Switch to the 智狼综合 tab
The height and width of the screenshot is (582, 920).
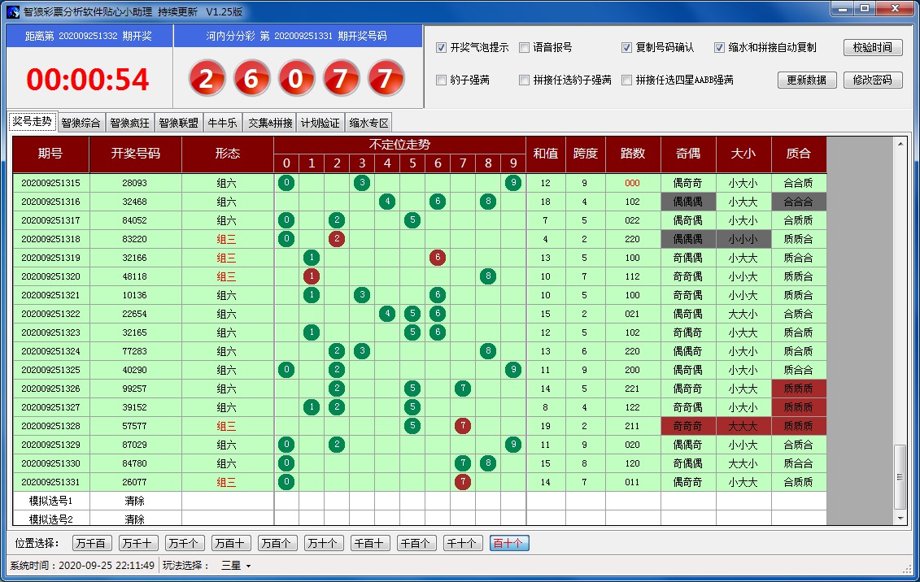point(81,123)
